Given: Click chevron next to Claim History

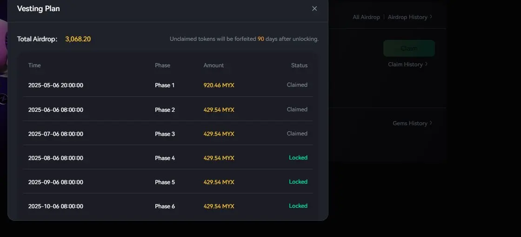Looking at the screenshot, I should tap(426, 64).
